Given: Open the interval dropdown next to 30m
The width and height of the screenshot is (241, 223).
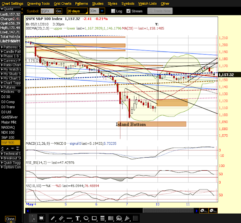Looking at the screenshot, I should 102,11.
